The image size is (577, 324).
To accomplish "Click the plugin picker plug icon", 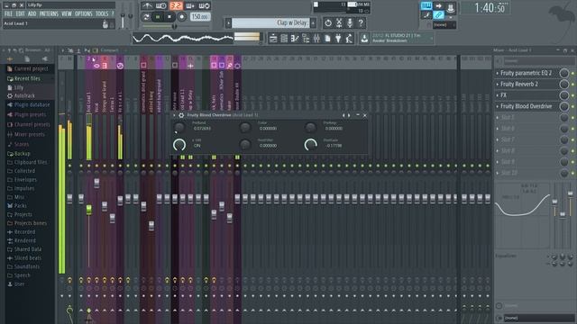I will [338, 38].
